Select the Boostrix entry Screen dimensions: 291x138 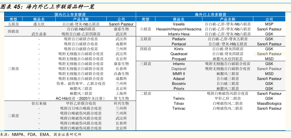click(x=179, y=84)
